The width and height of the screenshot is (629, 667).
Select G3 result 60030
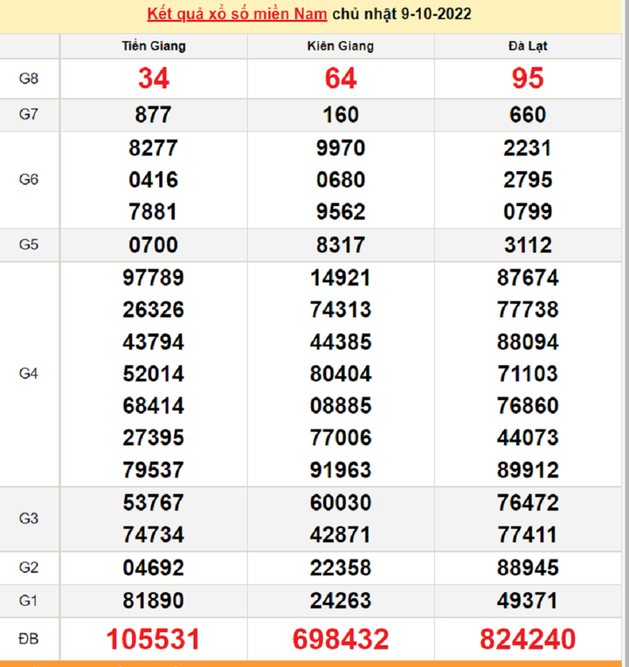click(341, 503)
